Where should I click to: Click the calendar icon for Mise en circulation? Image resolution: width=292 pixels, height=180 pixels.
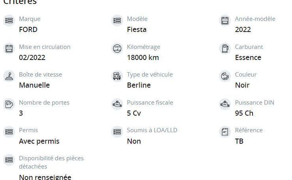tap(9, 49)
